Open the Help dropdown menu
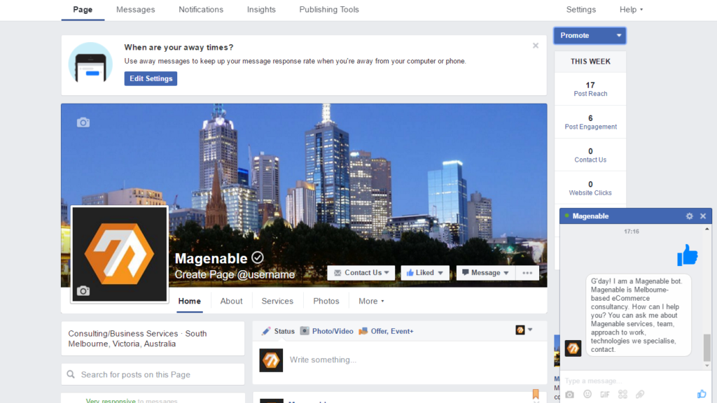The image size is (717, 403). click(631, 10)
